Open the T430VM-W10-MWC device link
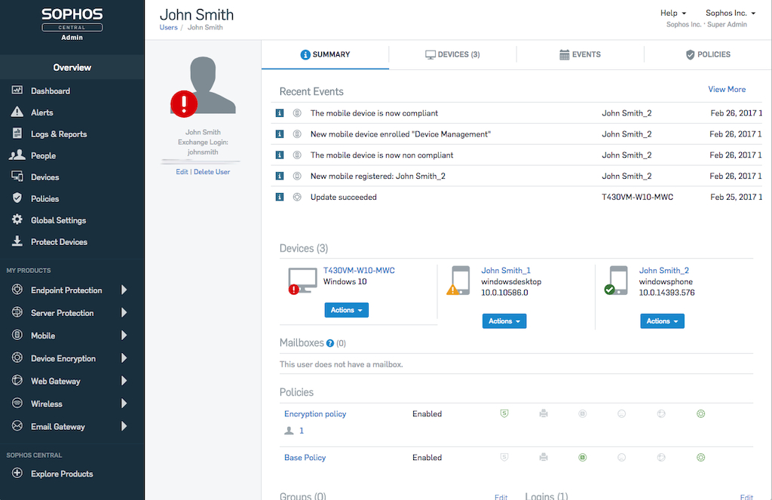Viewport: 772px width, 500px height. tap(359, 270)
